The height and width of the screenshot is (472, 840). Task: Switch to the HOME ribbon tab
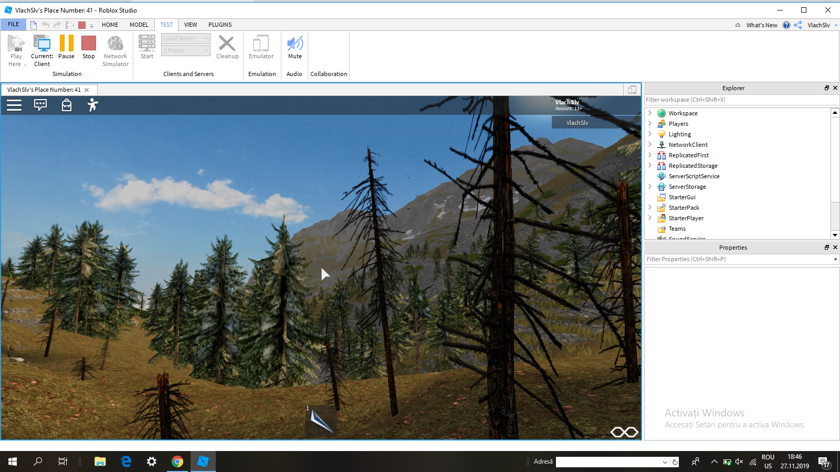110,25
